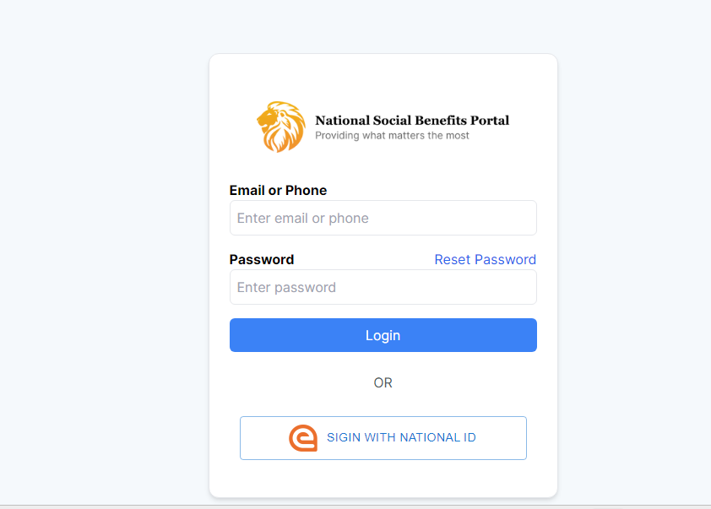Focus the Email or Phone input field
The image size is (711, 509).
click(x=383, y=218)
